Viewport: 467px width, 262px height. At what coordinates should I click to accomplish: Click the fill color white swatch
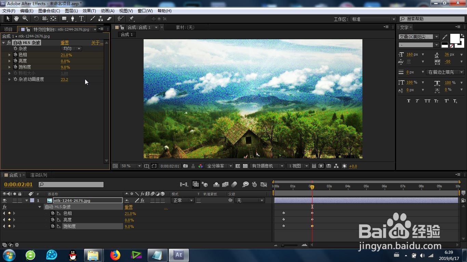pos(455,38)
